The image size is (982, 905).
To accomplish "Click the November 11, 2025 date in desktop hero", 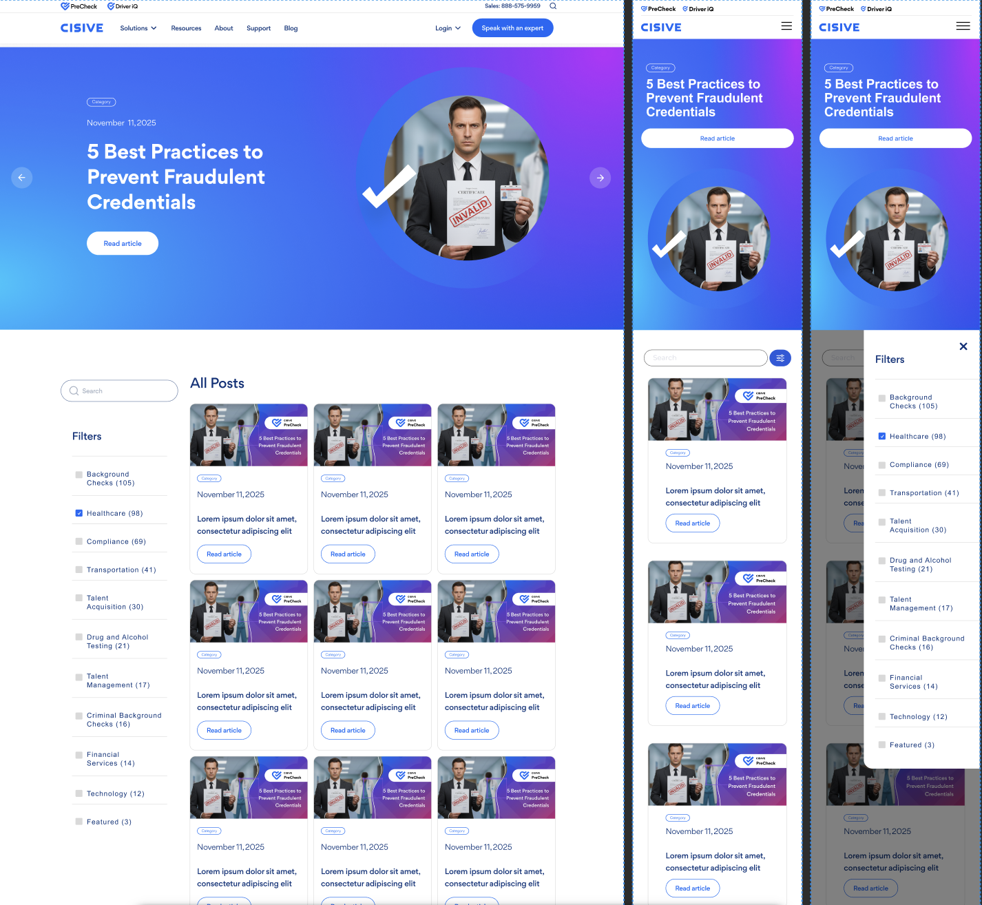I will pyautogui.click(x=121, y=123).
